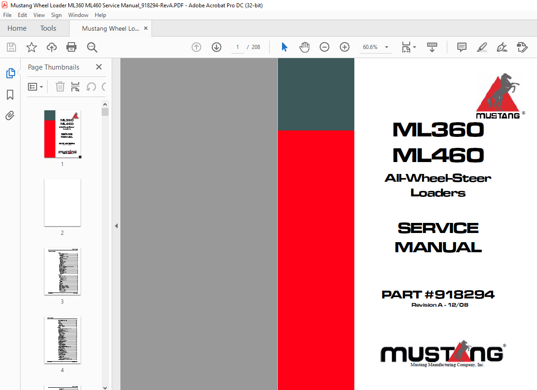Open the zoom level dropdown arrow
This screenshot has width=537, height=390.
point(387,47)
